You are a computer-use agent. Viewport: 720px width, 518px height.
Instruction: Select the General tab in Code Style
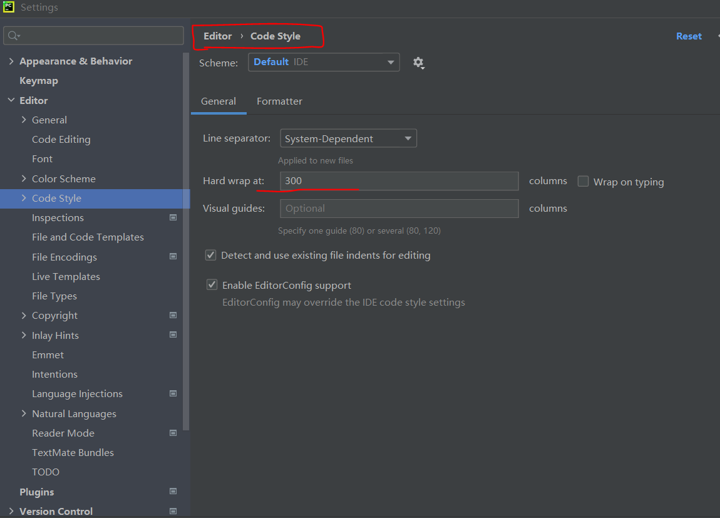tap(219, 101)
